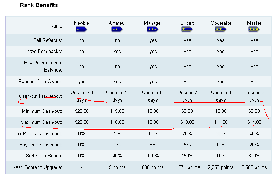This screenshot has height=175, width=274.
Task: Click the Newbie $20.00 maximum cash-out value
Action: (x=82, y=122)
